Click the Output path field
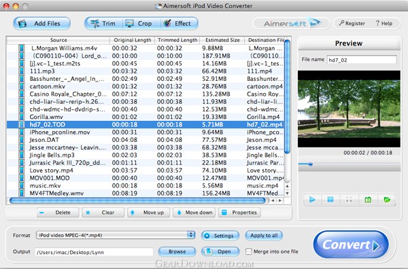This screenshot has width=408, height=269. 95,252
